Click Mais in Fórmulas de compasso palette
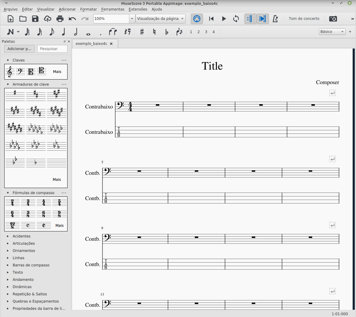This screenshot has height=317, width=356. click(59, 225)
